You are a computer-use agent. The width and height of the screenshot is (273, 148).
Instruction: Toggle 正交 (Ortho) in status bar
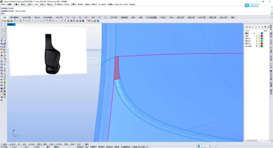[x=86, y=147]
